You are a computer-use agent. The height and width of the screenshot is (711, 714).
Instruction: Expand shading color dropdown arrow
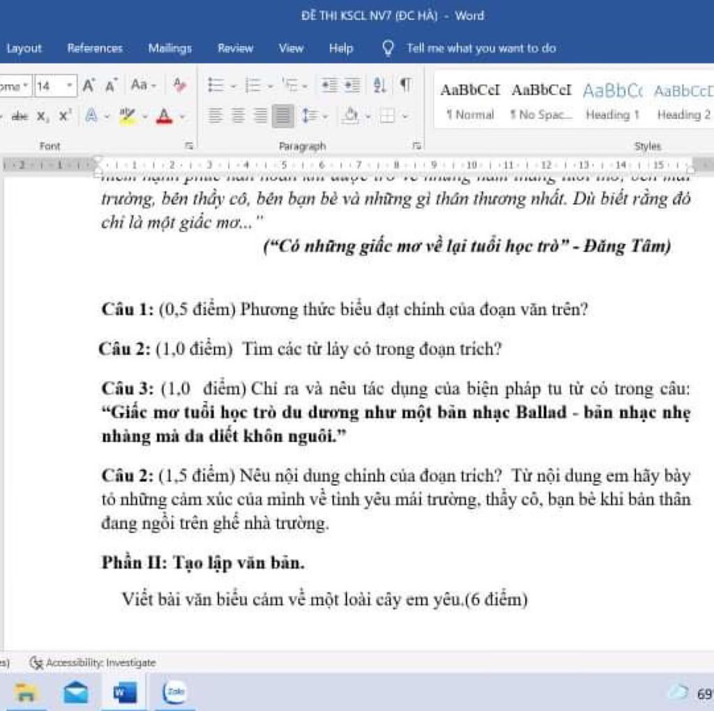(x=367, y=116)
